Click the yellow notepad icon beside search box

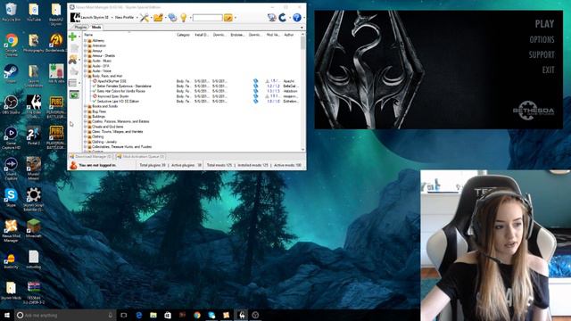228,18
